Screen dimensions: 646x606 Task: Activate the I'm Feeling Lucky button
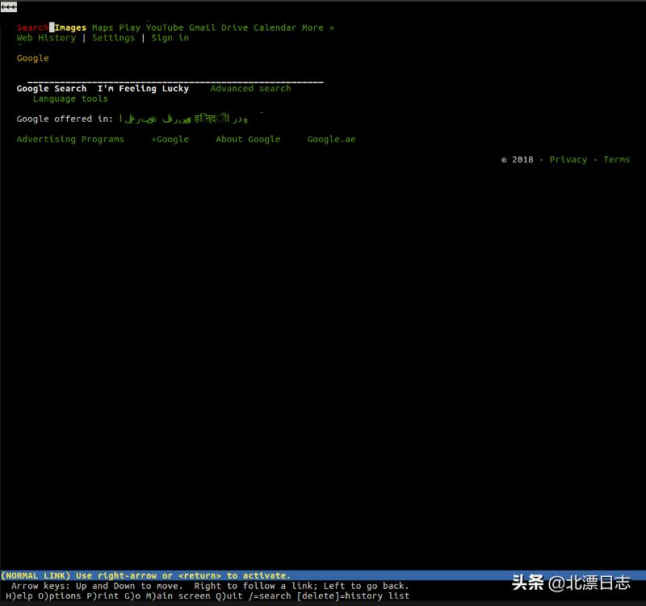[143, 89]
